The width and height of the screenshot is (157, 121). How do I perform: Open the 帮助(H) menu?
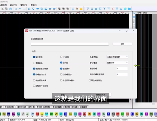pos(34,5)
